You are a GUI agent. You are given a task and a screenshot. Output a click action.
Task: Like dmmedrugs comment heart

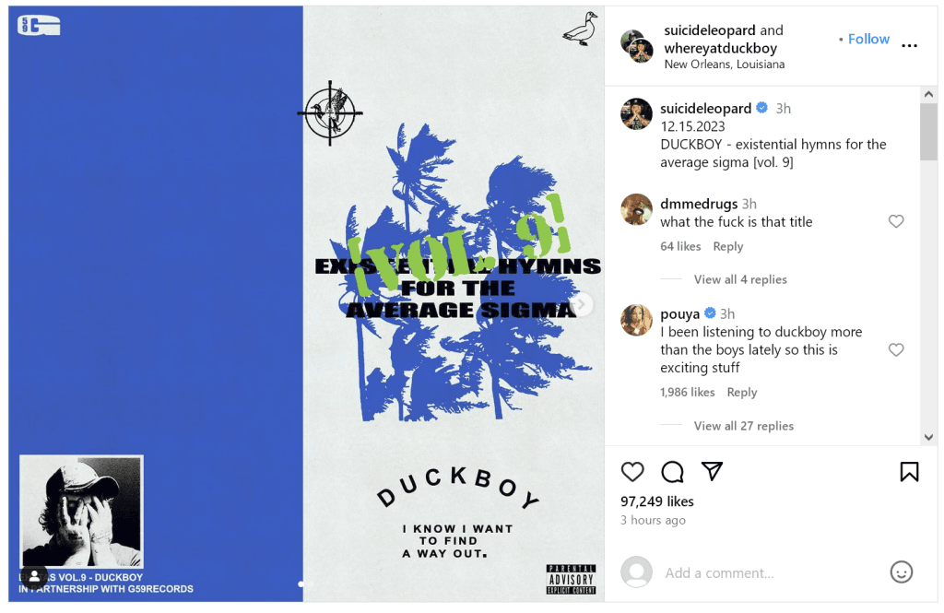(x=896, y=221)
